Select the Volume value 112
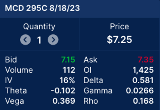This screenshot has width=160, height=110. pyautogui.click(x=69, y=70)
